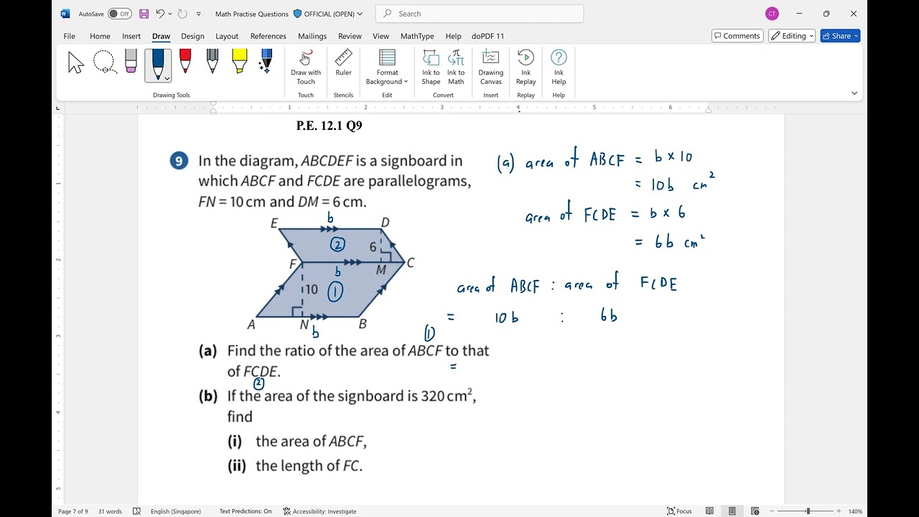Open the Mailings tab
The height and width of the screenshot is (517, 919).
click(312, 36)
